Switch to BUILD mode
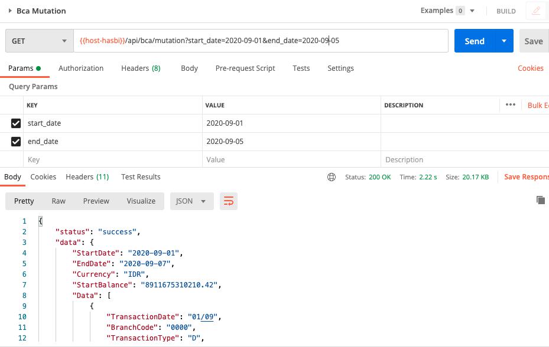Image resolution: width=549 pixels, height=347 pixels. [506, 11]
